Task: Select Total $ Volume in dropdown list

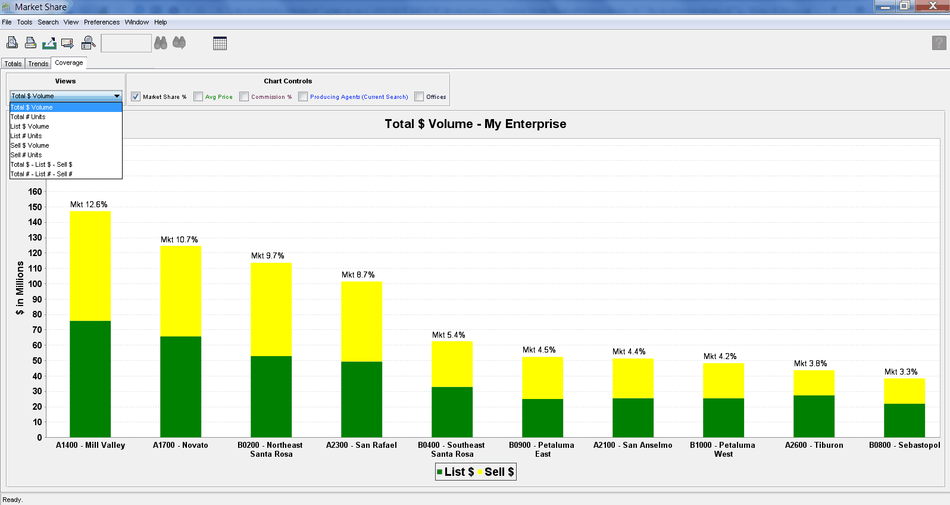Action: click(65, 107)
